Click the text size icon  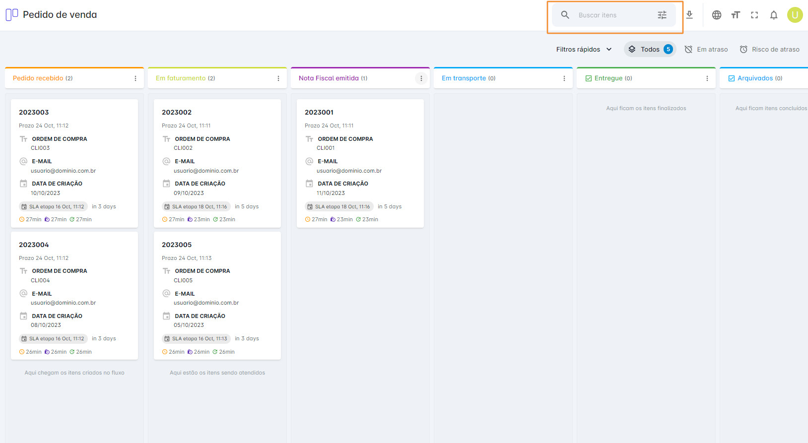point(736,15)
